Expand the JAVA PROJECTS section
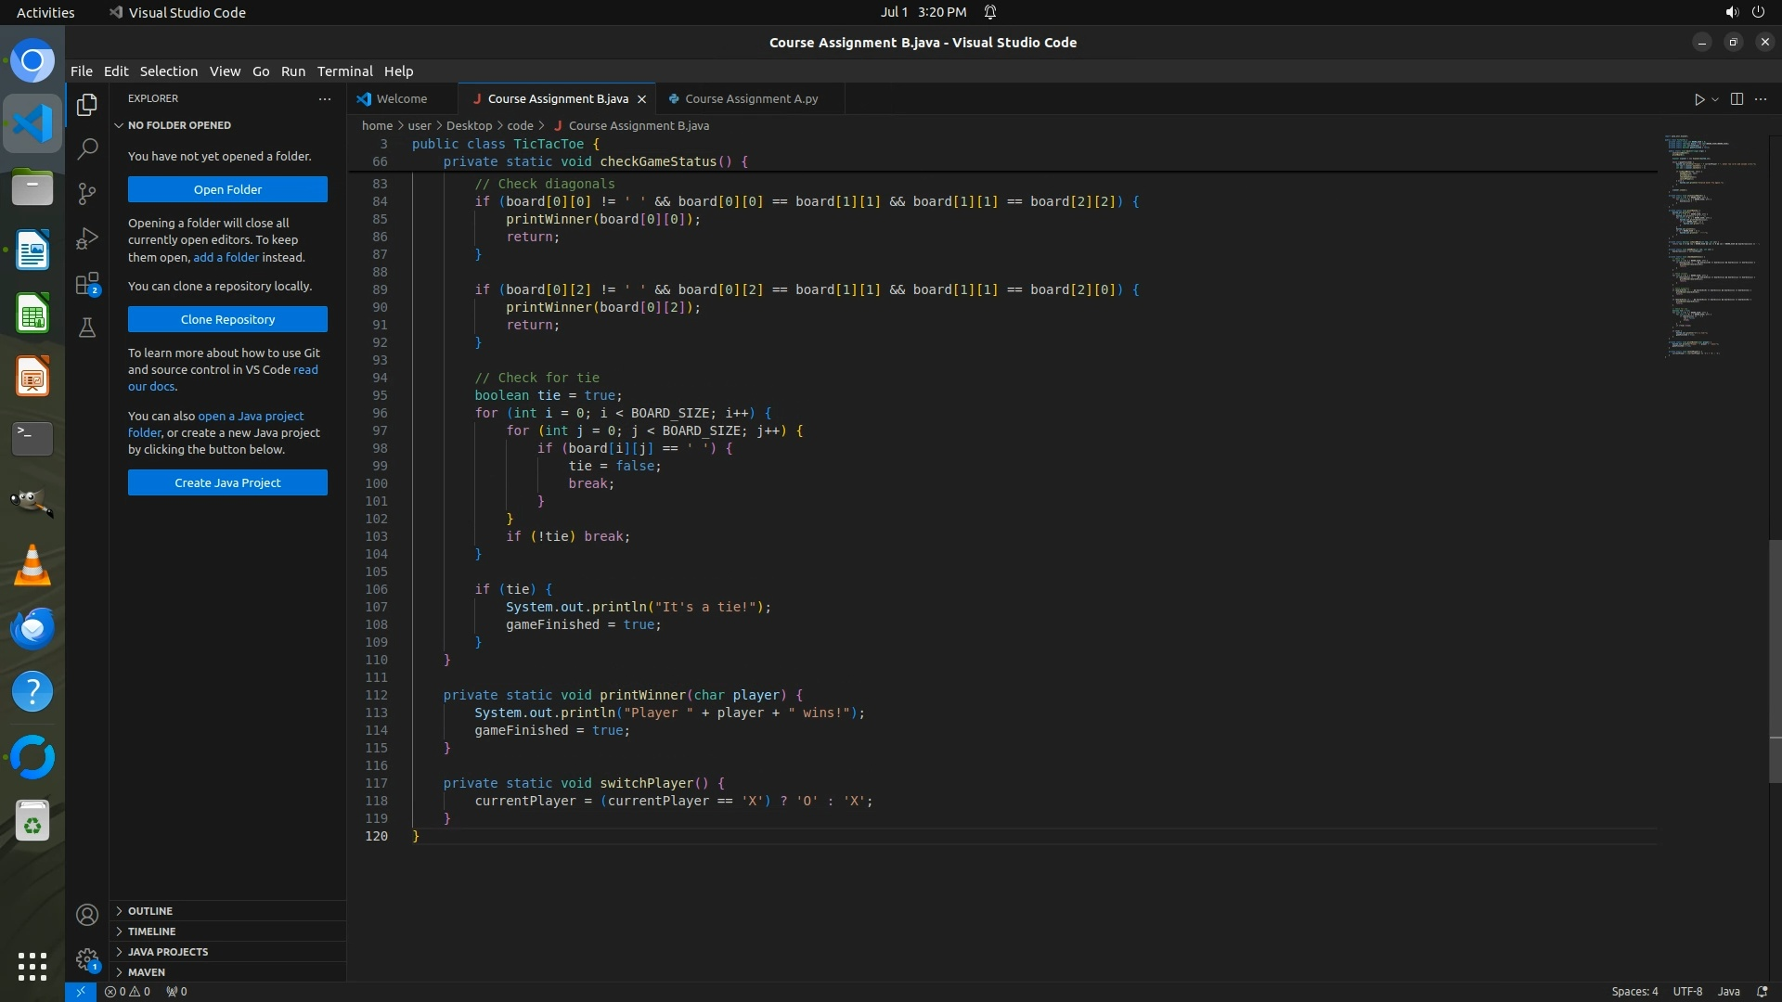This screenshot has height=1002, width=1782. point(167,952)
